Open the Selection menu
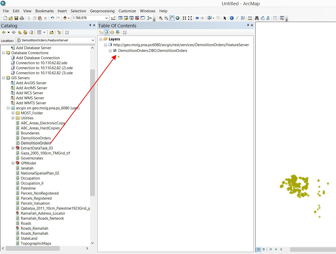This screenshot has width=336, height=254. tap(78, 11)
